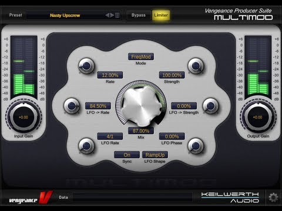282x211 pixels.
Task: Select the next preset arrow
Action: (x=112, y=15)
